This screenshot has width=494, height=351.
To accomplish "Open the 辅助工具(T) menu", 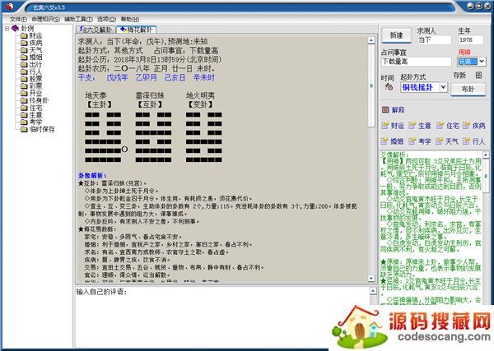I will 78,19.
